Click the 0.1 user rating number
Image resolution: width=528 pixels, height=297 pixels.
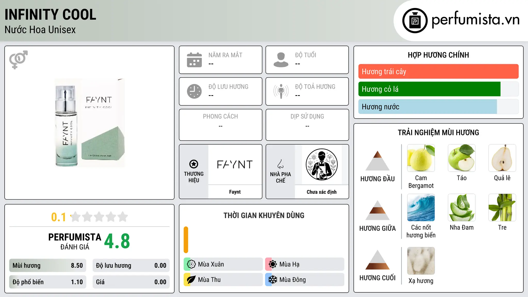point(59,217)
